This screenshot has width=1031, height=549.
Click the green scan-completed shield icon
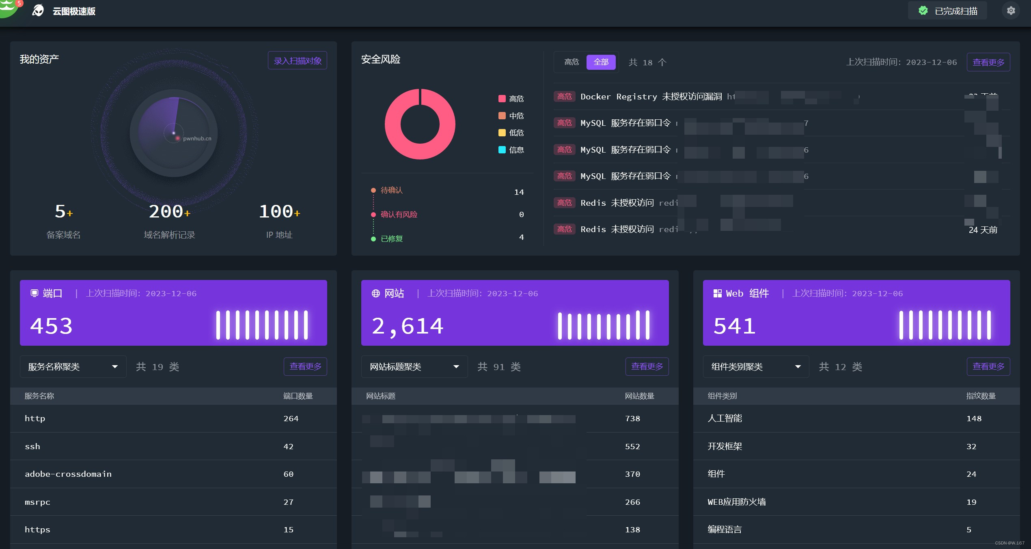(923, 11)
